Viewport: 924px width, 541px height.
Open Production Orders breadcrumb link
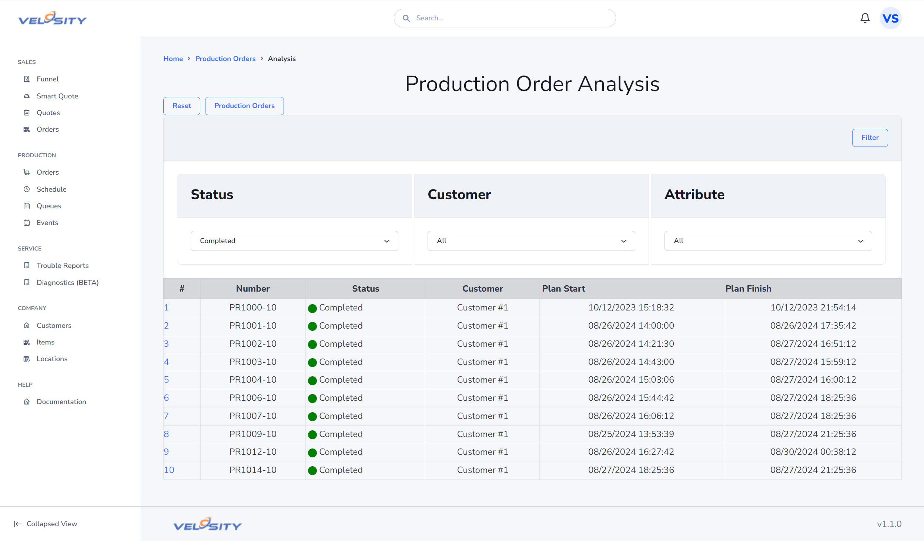225,58
